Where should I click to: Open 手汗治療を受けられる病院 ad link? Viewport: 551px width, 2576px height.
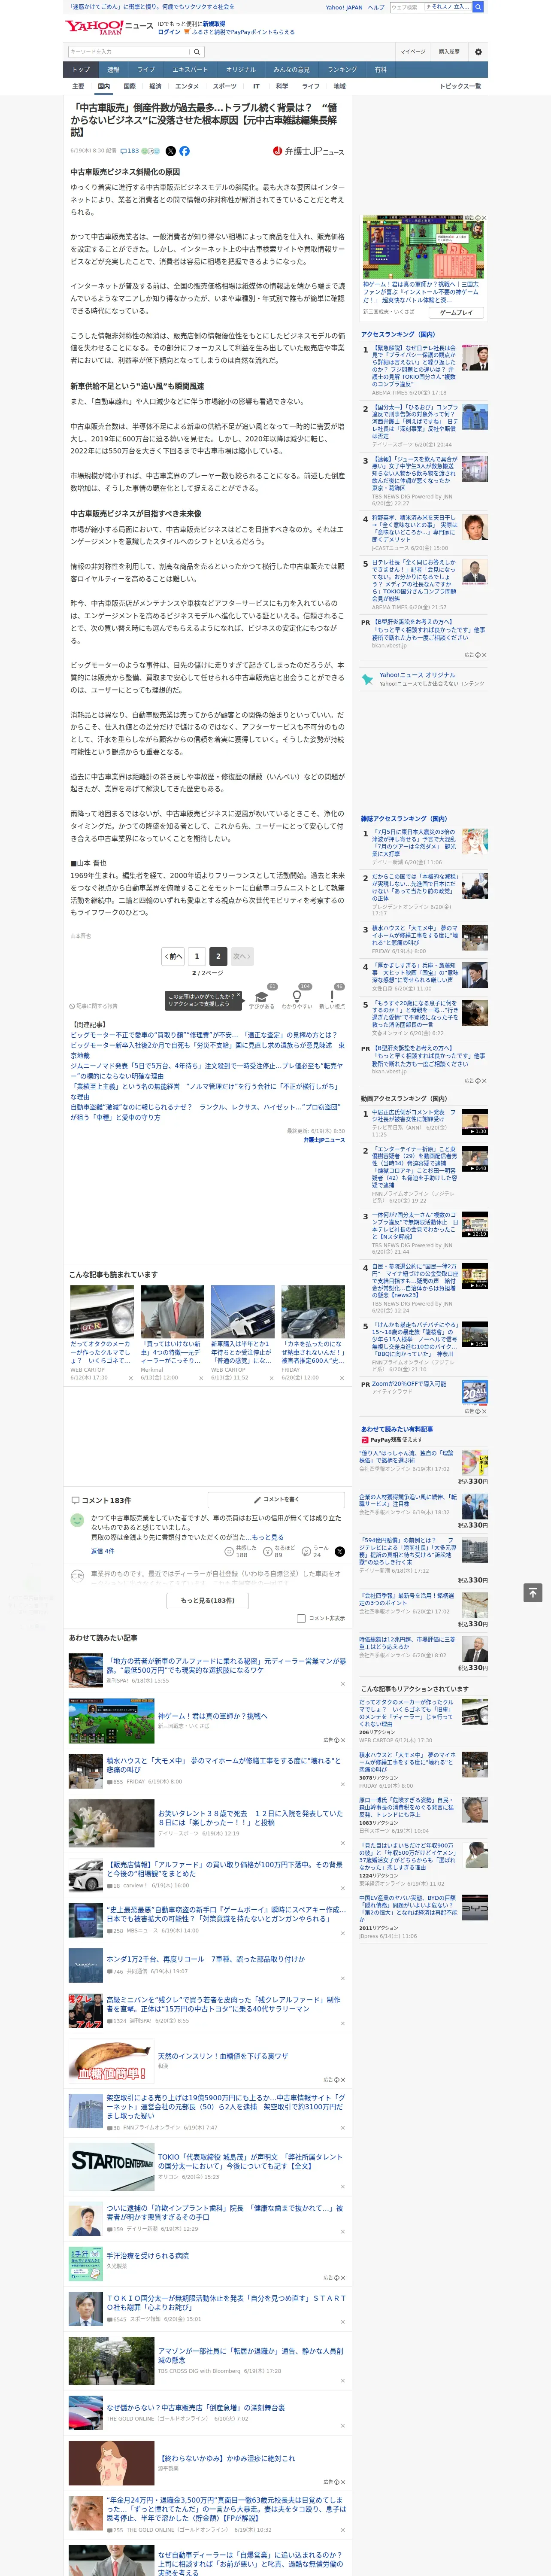[x=147, y=2257]
